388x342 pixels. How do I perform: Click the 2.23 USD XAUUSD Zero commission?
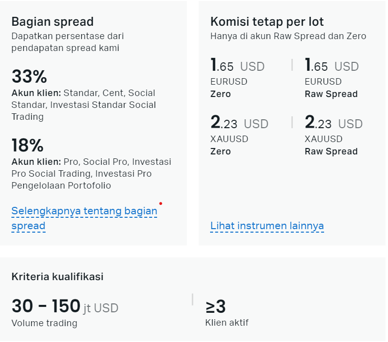click(x=239, y=123)
